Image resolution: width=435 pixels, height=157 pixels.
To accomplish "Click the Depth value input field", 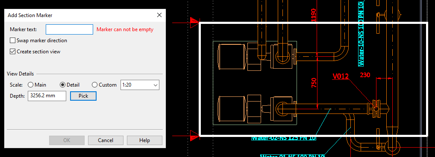I will point(47,96).
